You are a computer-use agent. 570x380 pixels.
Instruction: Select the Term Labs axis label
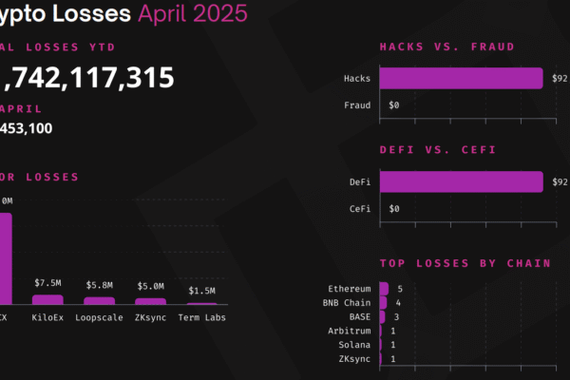coord(201,317)
